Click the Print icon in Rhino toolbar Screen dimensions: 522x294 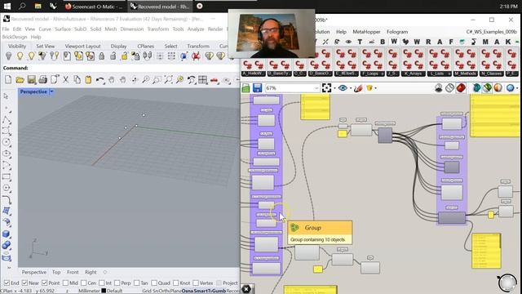43,80
